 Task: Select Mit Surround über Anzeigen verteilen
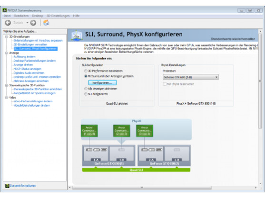(x=86, y=76)
